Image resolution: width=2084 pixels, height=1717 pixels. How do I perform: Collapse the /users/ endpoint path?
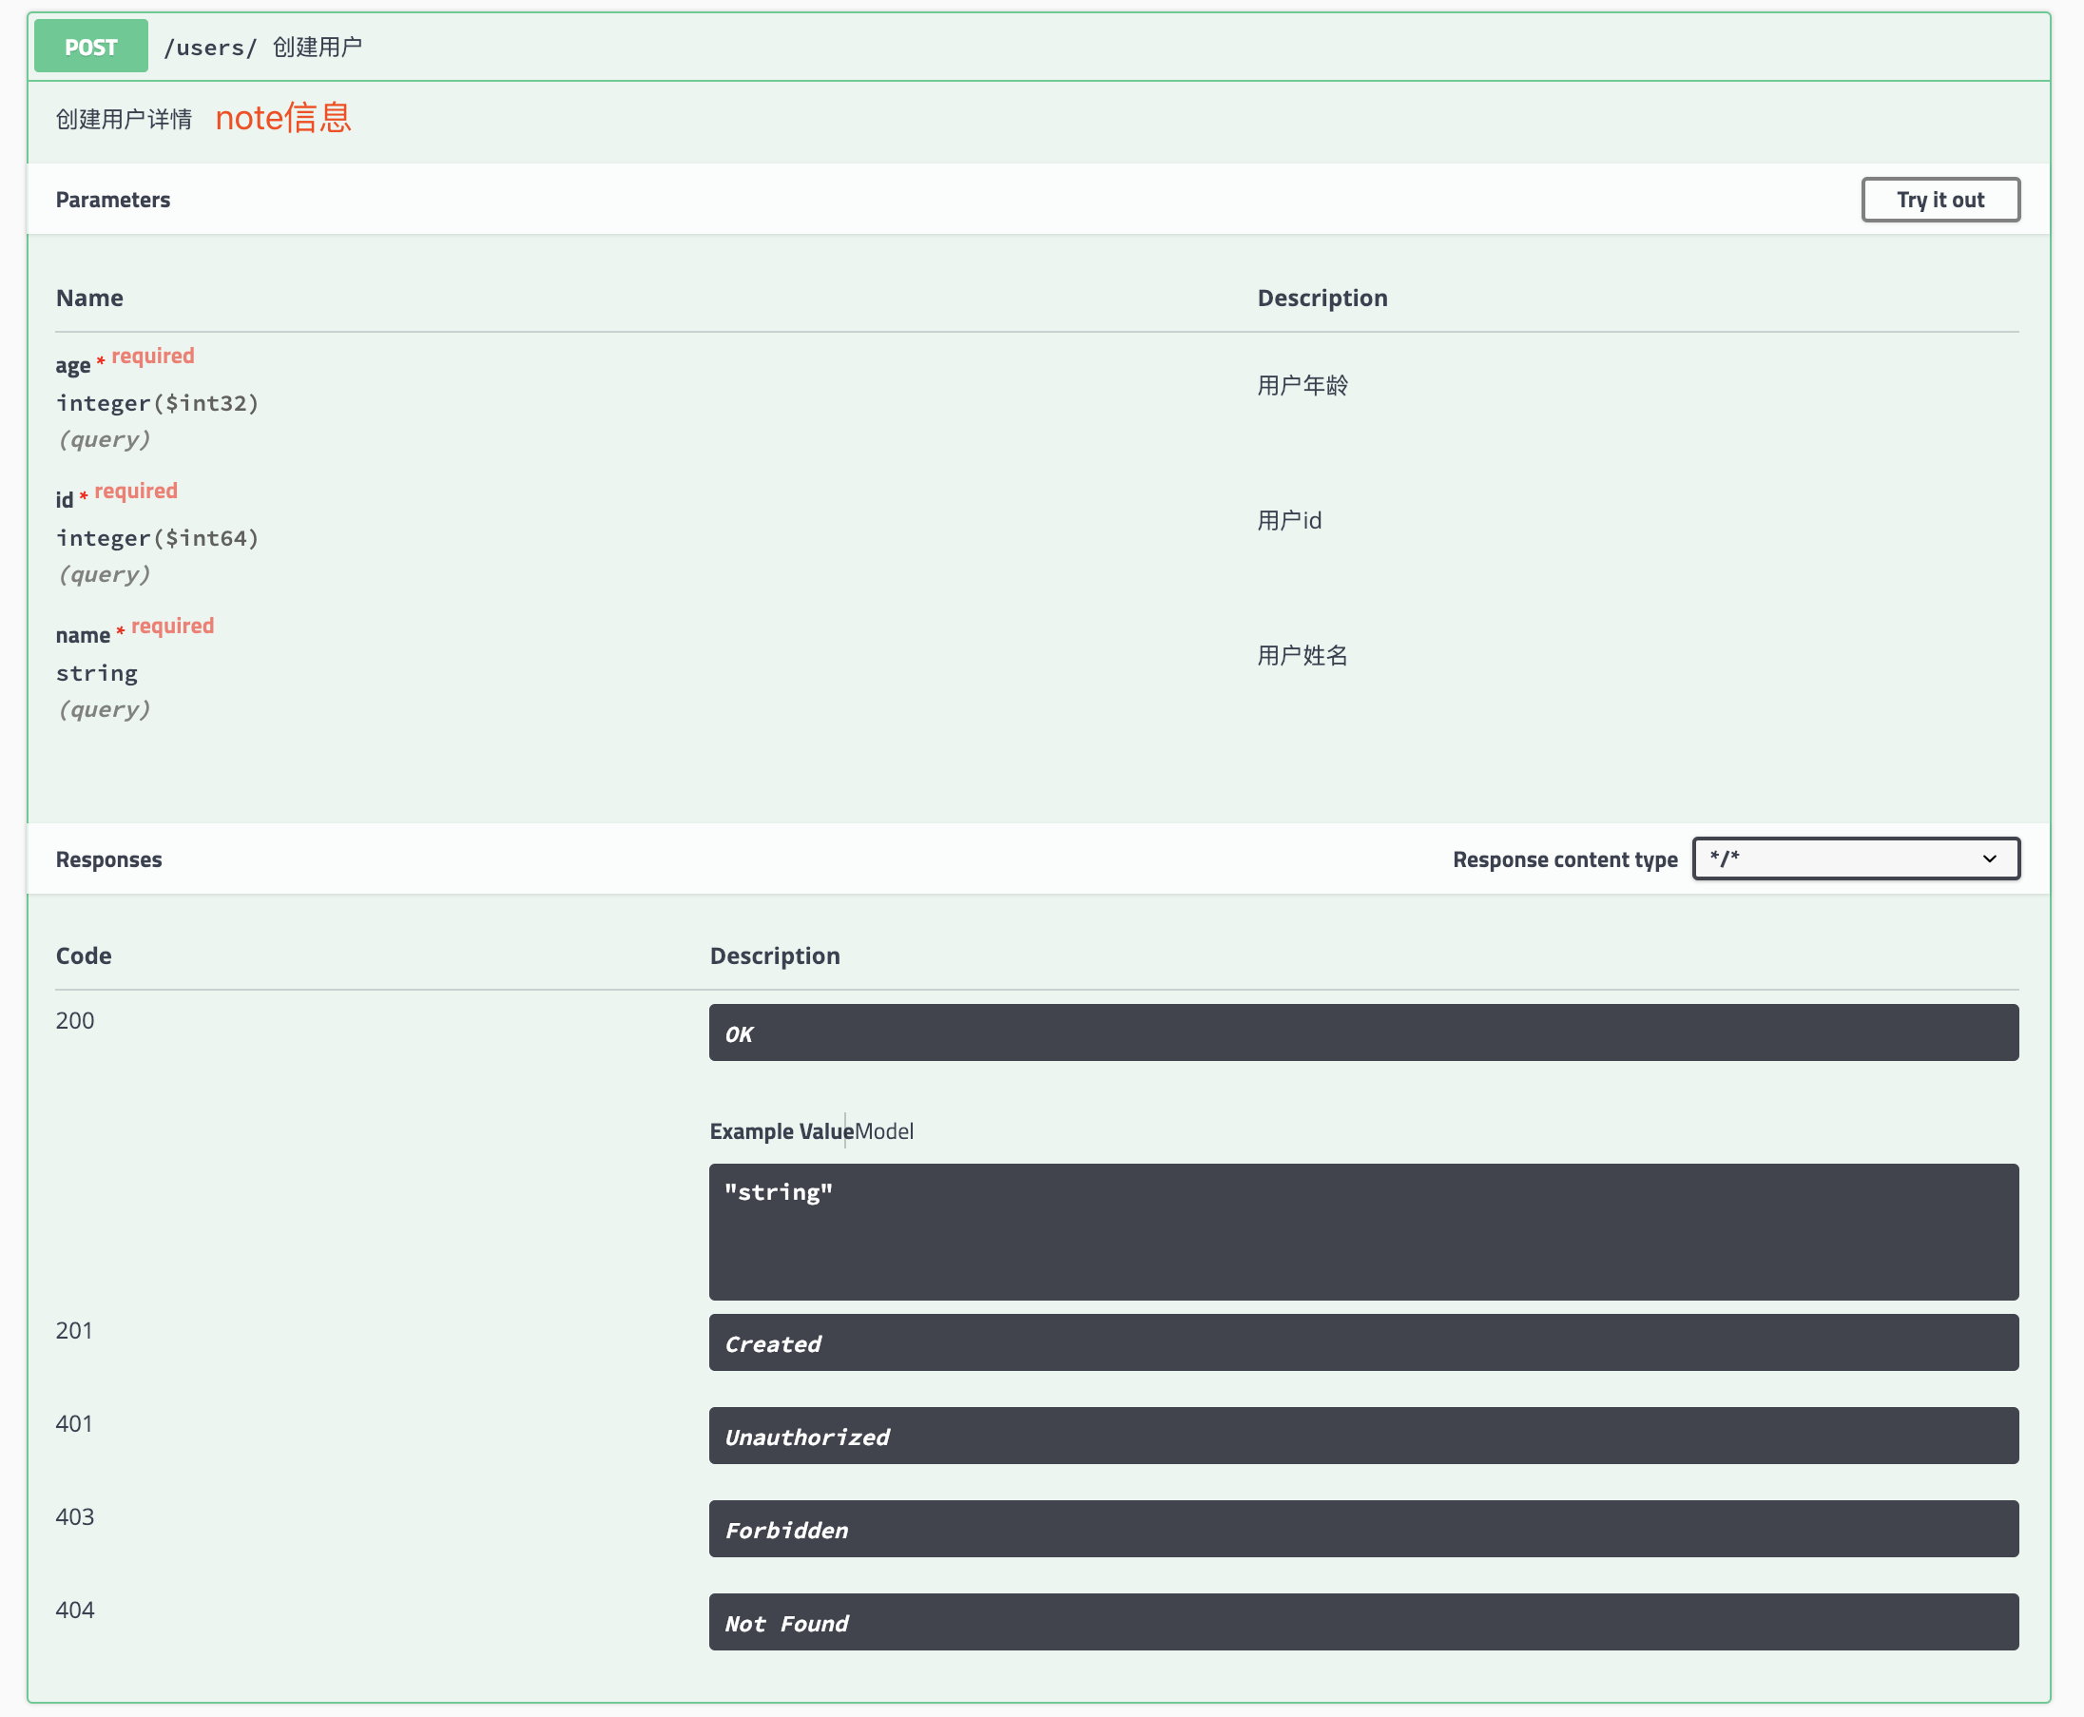pyautogui.click(x=210, y=48)
